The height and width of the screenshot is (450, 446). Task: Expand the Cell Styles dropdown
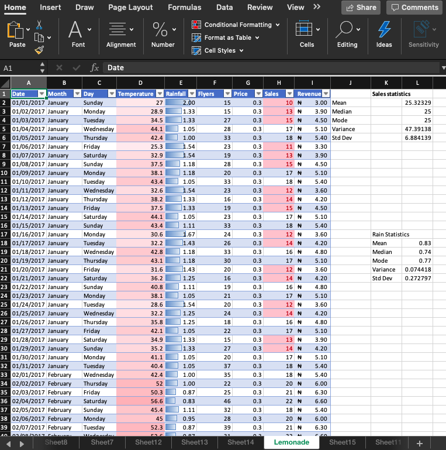(x=240, y=50)
